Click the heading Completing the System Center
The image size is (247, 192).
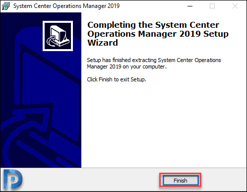(x=153, y=25)
